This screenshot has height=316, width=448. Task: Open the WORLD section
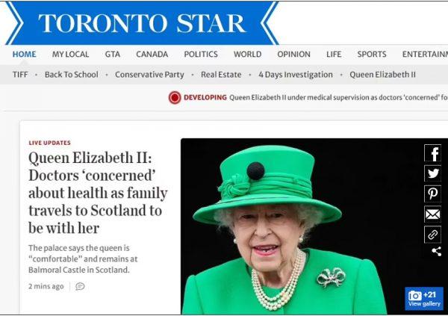click(x=247, y=54)
